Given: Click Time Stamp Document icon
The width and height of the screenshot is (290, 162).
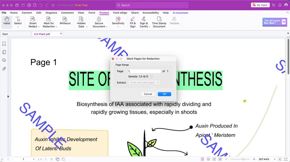Looking at the screenshot, I should pyautogui.click(x=159, y=19).
